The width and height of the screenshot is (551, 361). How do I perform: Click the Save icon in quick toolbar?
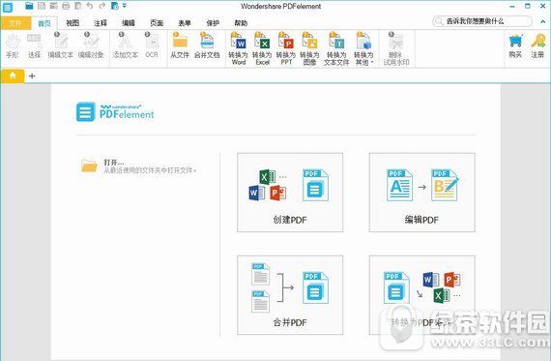pyautogui.click(x=42, y=6)
